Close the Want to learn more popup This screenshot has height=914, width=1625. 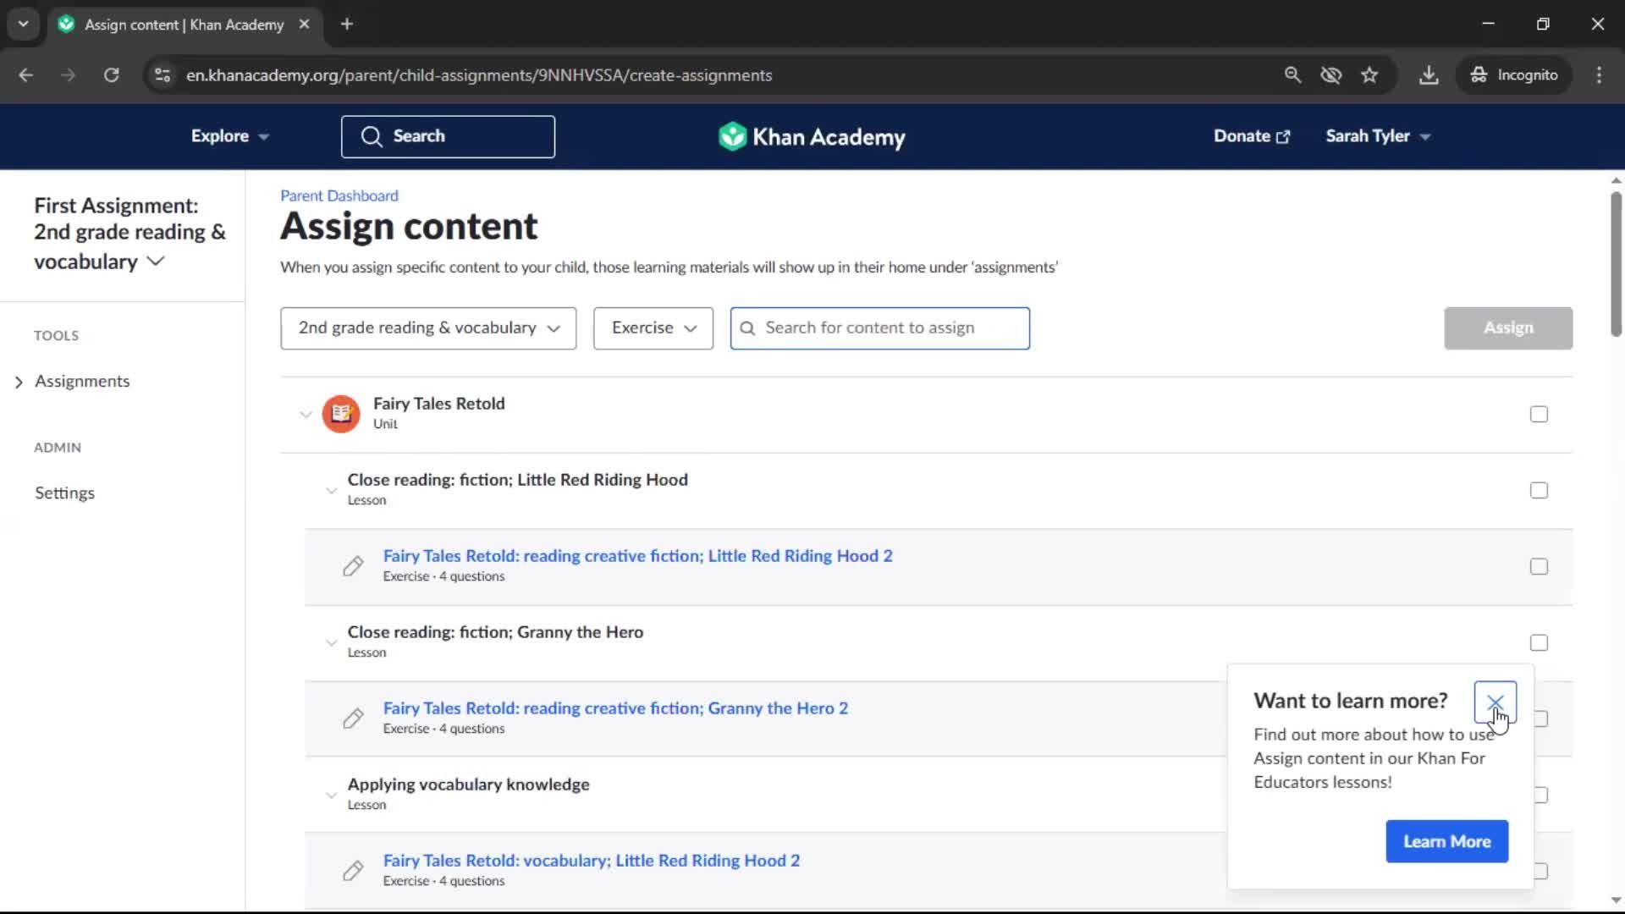[1495, 702]
